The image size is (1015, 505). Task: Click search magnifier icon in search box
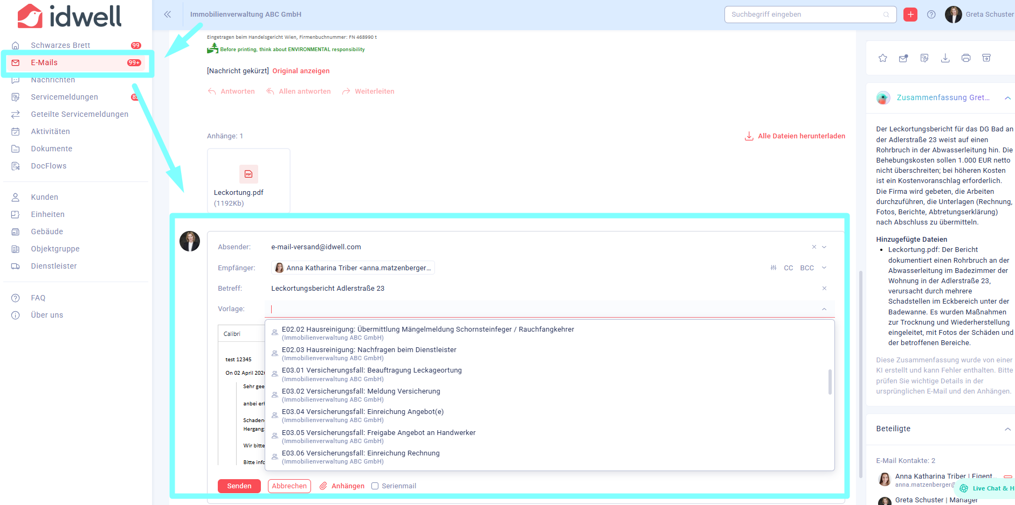(886, 15)
